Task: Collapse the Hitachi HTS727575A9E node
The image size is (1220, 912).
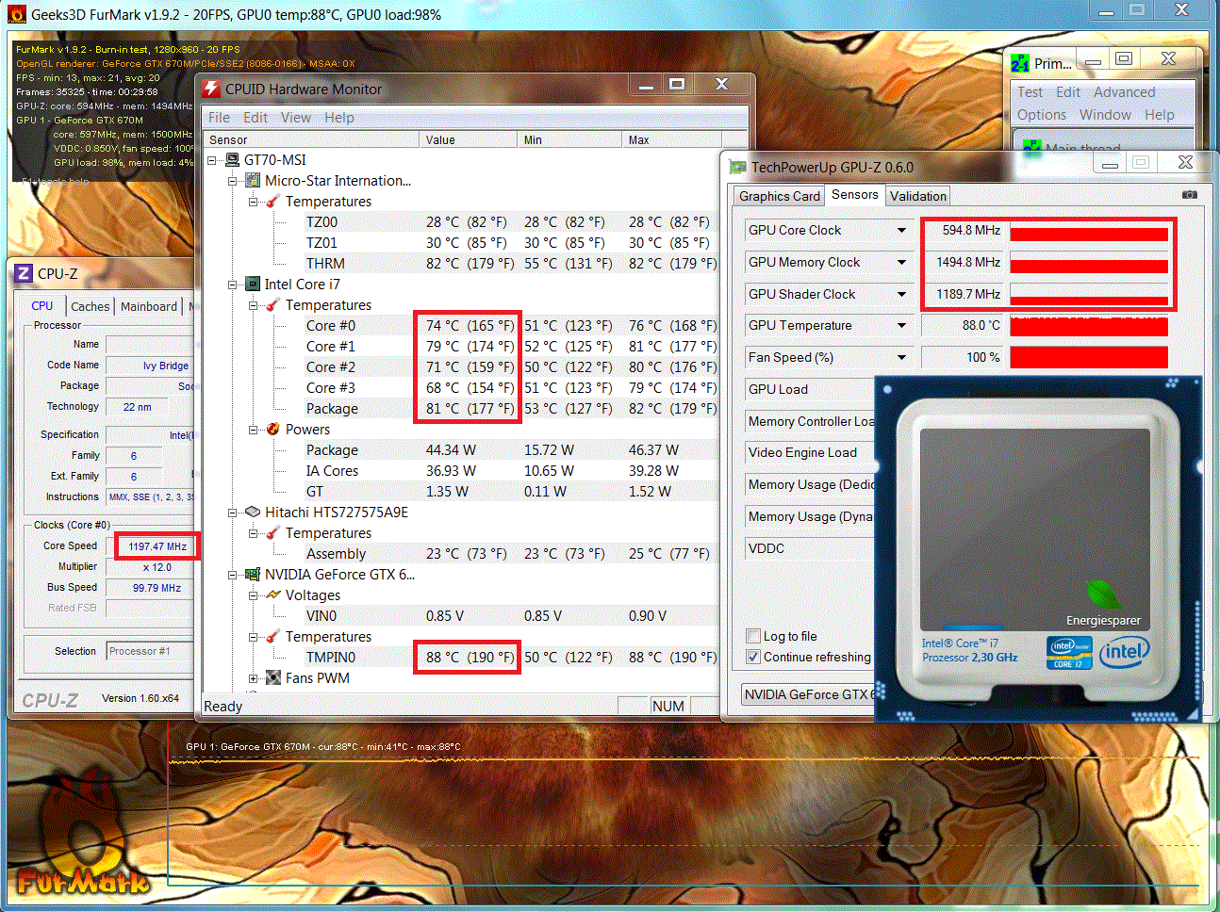Action: click(233, 513)
